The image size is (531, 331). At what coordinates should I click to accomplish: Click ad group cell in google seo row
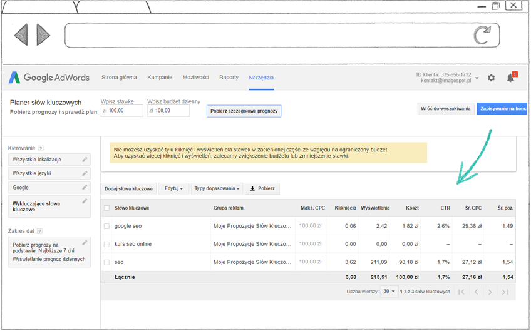point(252,226)
